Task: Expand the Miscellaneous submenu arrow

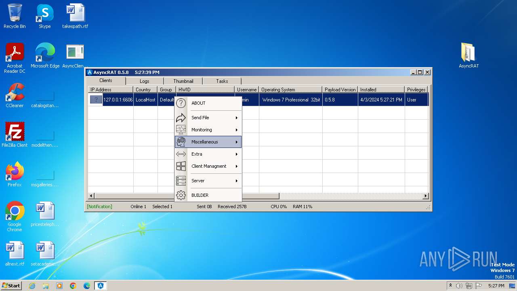Action: tap(237, 142)
